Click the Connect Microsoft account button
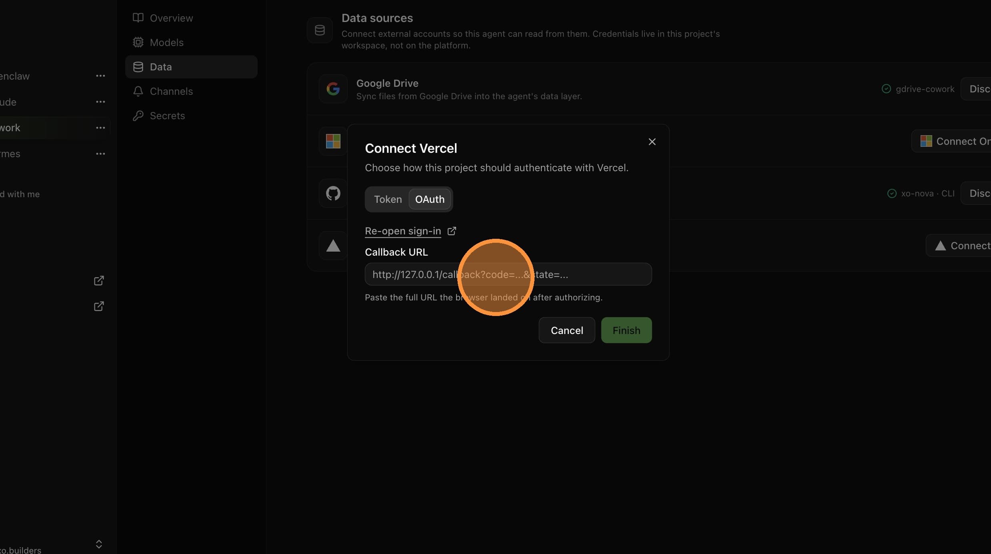The image size is (991, 554). (x=951, y=141)
